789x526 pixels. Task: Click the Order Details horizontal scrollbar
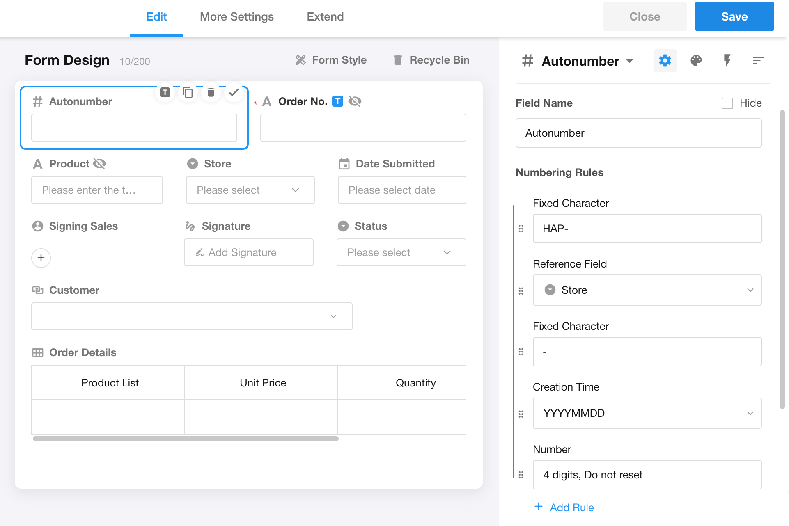pos(186,439)
